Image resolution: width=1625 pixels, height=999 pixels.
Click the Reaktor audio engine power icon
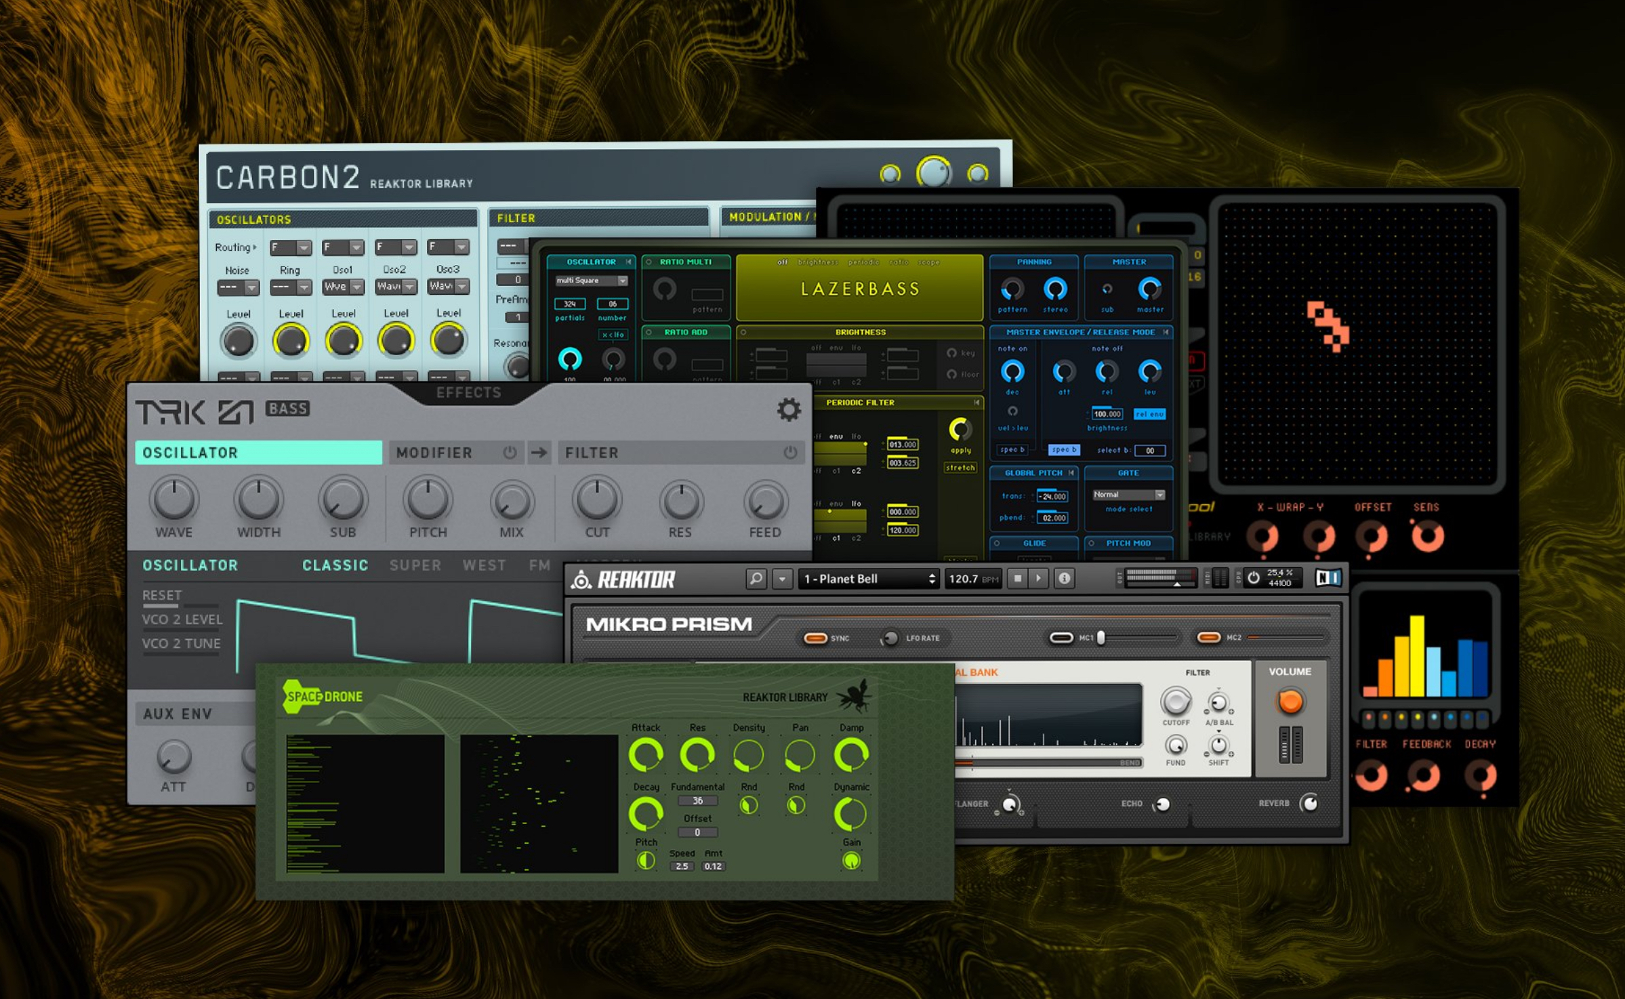tap(1254, 577)
